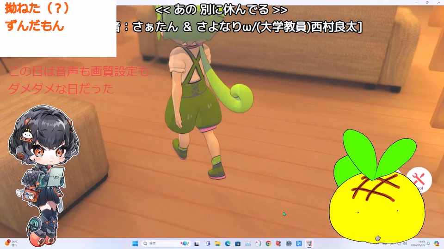Launch Microsoft Teams from the taskbar
This screenshot has height=249, width=444.
coord(207,243)
